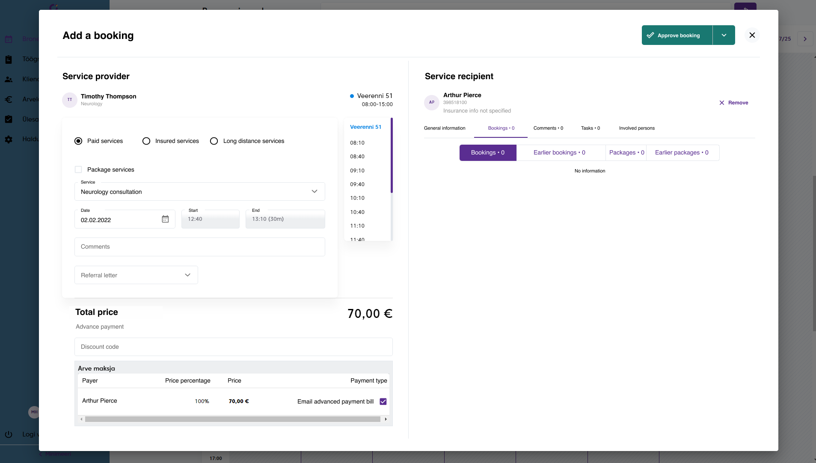Open Ülesanded using the task checkmark icon

coord(9,119)
